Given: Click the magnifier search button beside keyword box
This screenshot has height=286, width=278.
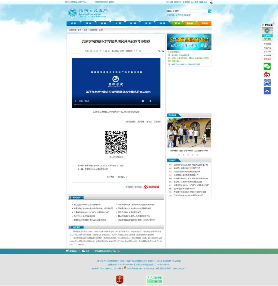Looking at the screenshot, I should pos(210,11).
